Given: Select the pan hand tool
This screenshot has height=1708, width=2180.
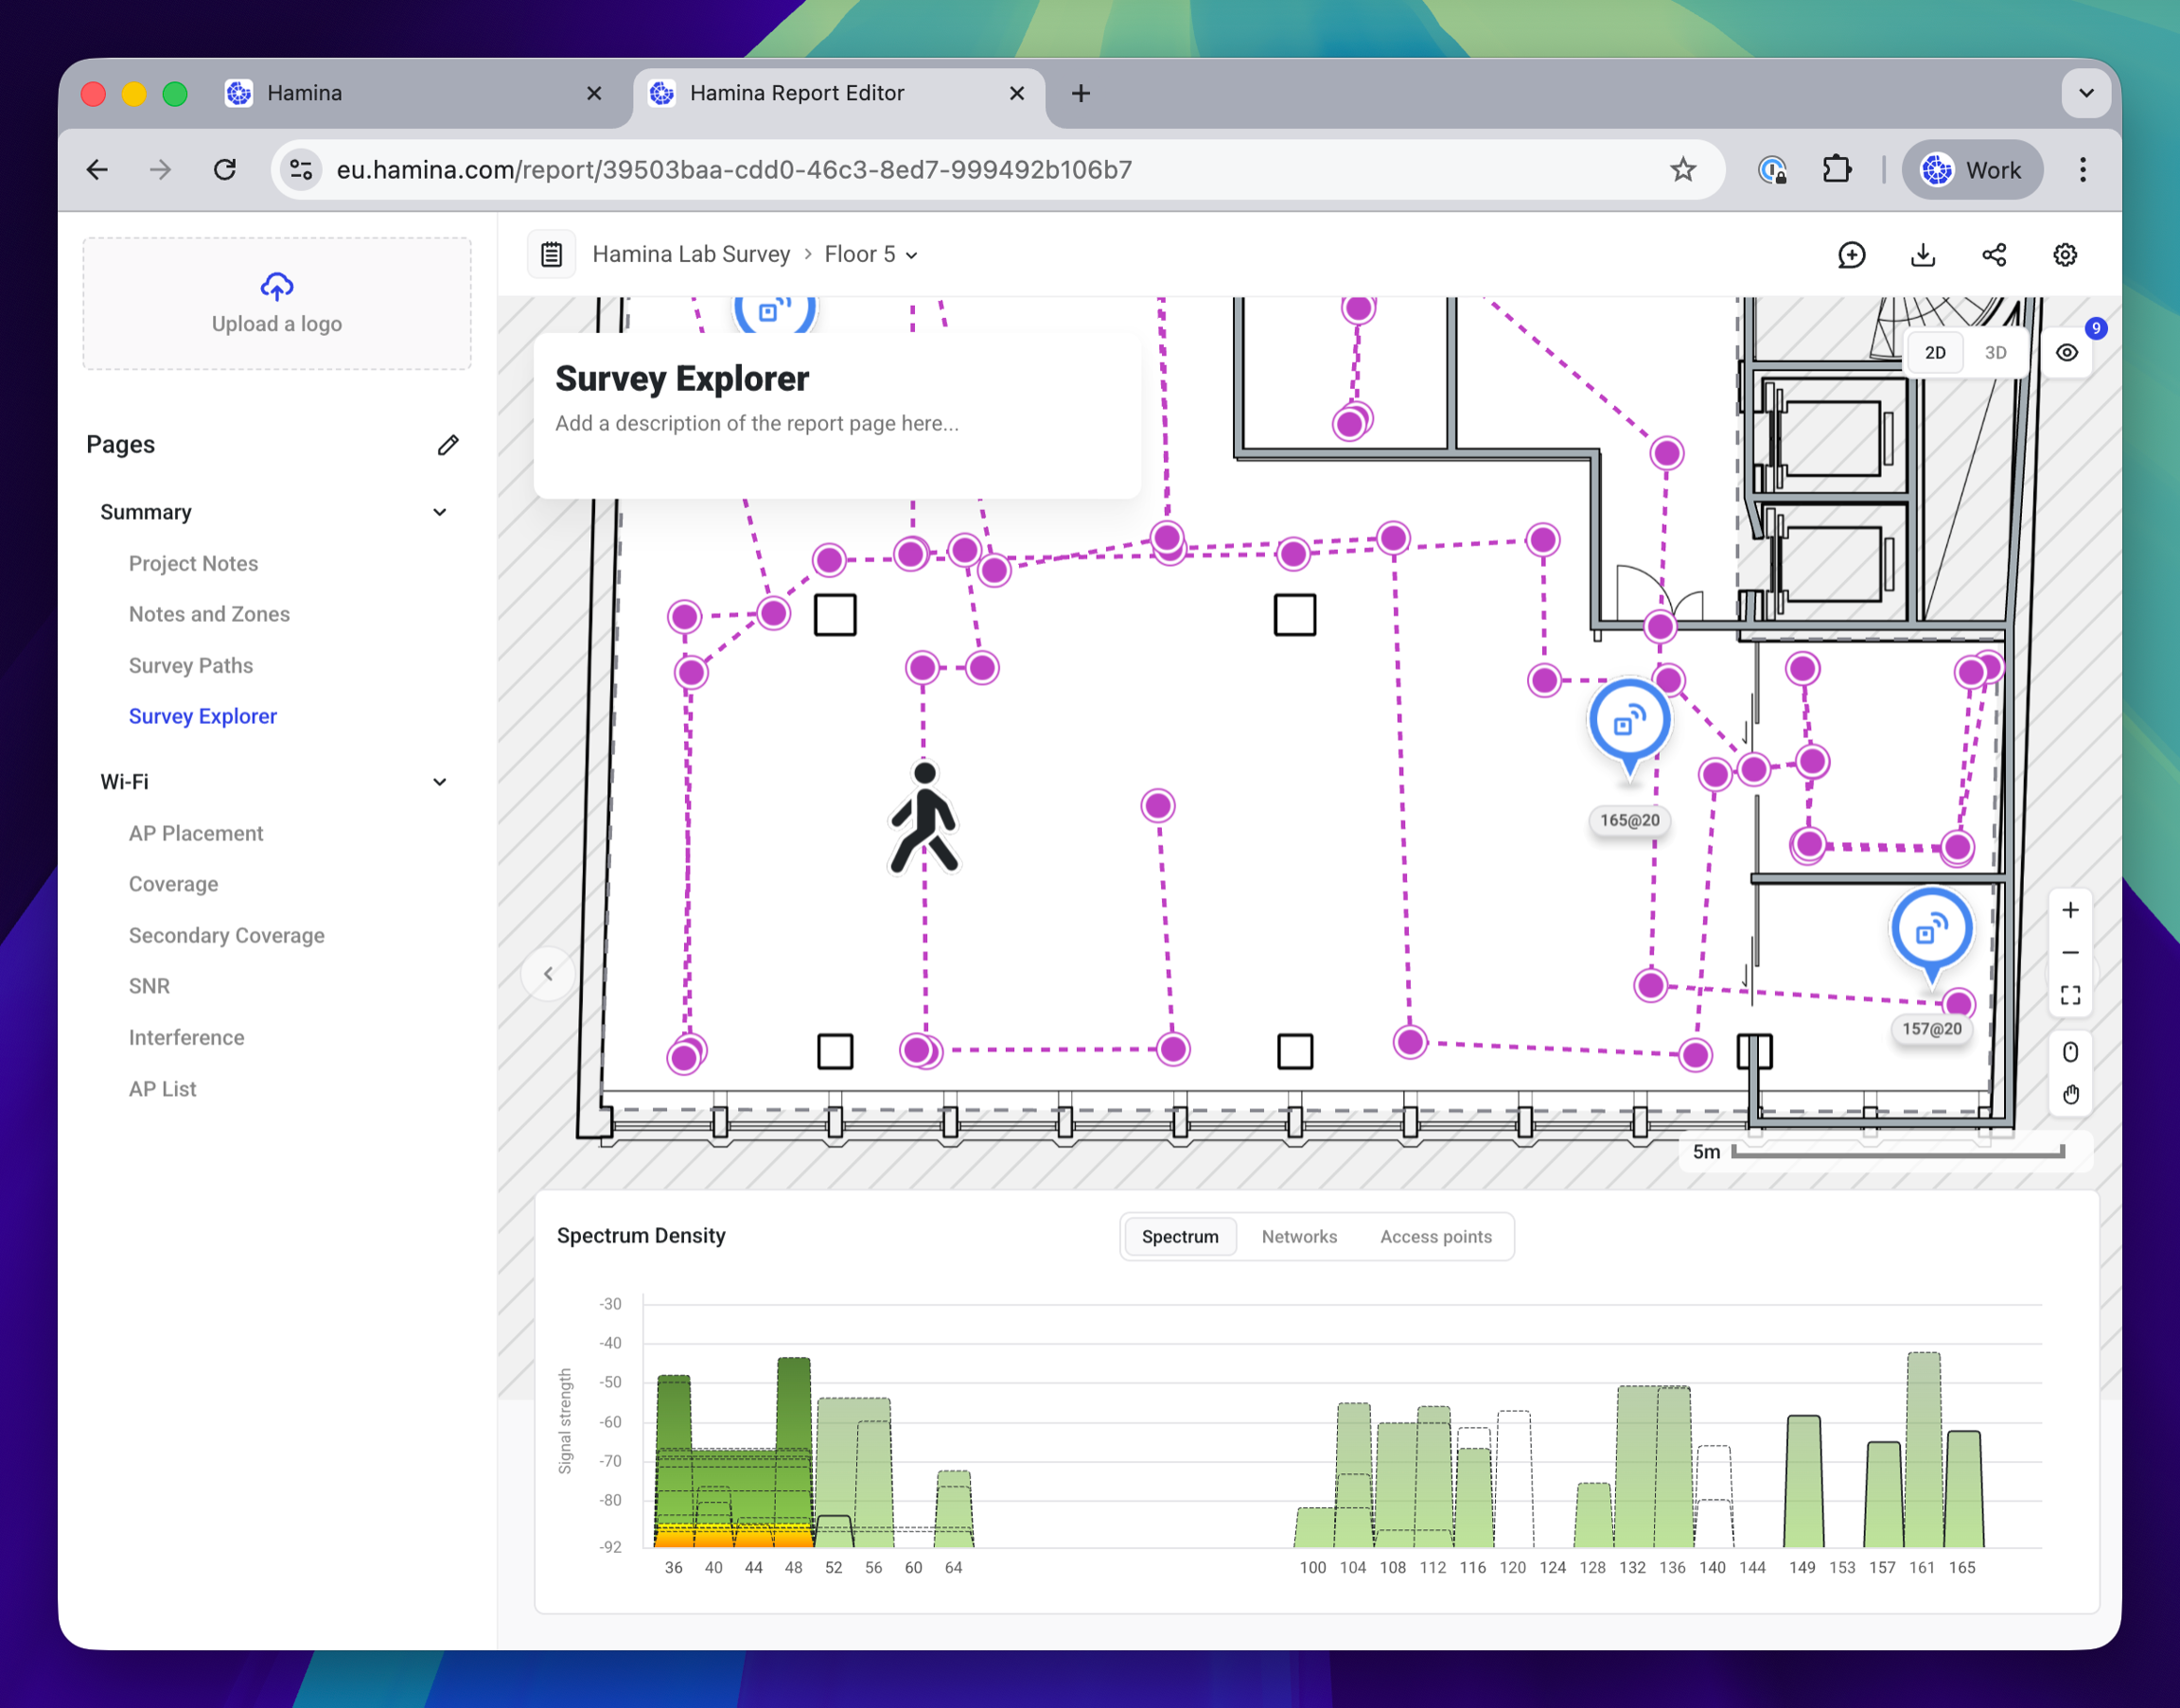Looking at the screenshot, I should click(2070, 1095).
